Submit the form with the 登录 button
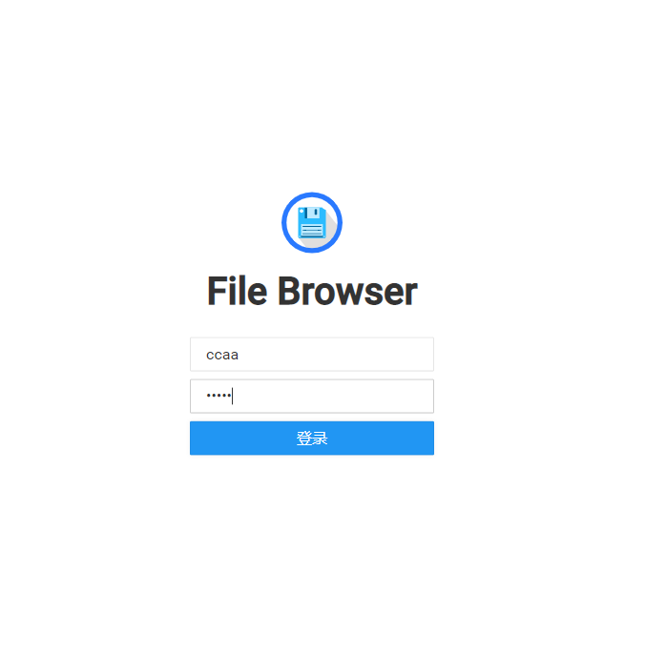 pyautogui.click(x=312, y=438)
